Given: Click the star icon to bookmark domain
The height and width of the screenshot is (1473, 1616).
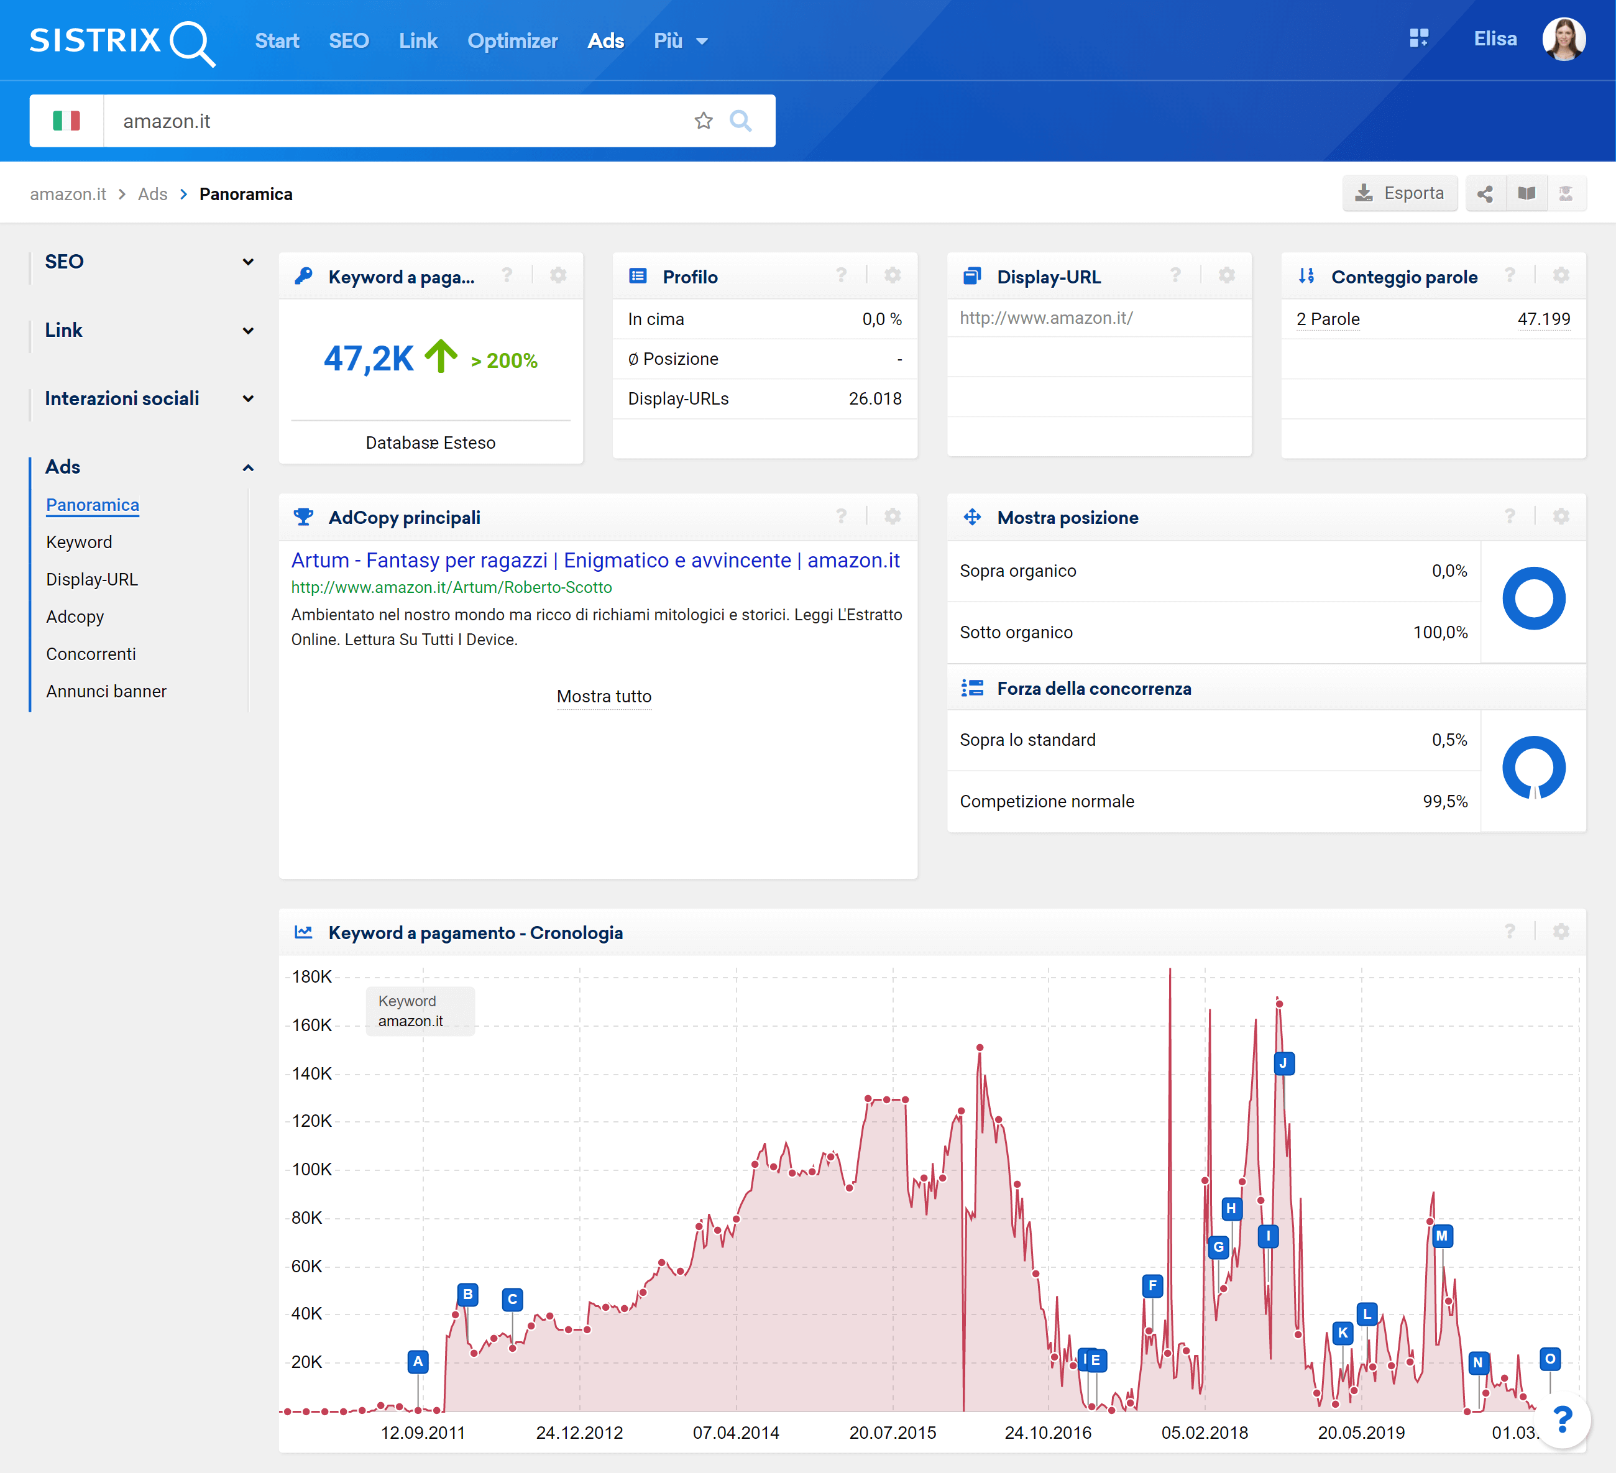Looking at the screenshot, I should click(704, 121).
